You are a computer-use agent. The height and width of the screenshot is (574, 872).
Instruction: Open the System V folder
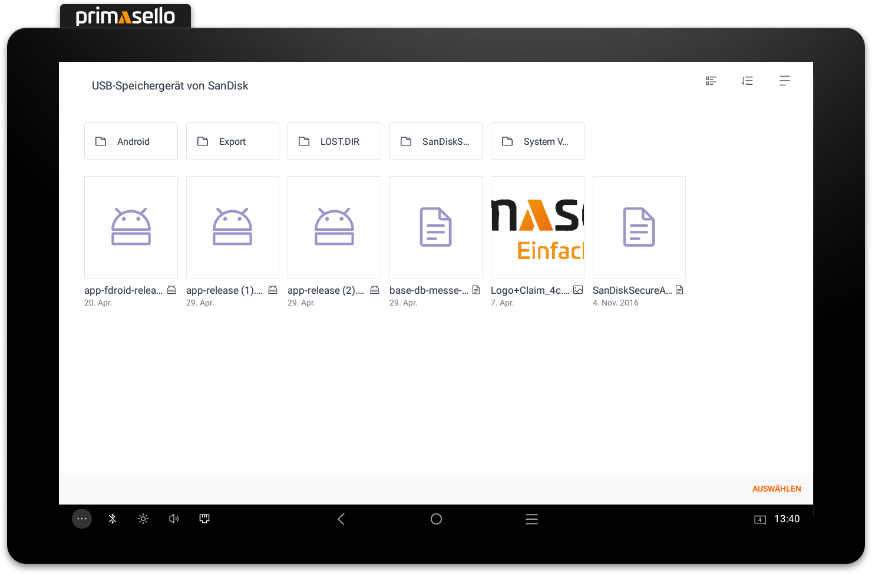[537, 141]
